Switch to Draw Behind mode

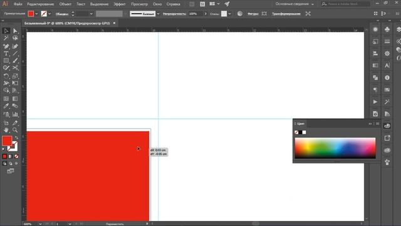tap(11, 163)
